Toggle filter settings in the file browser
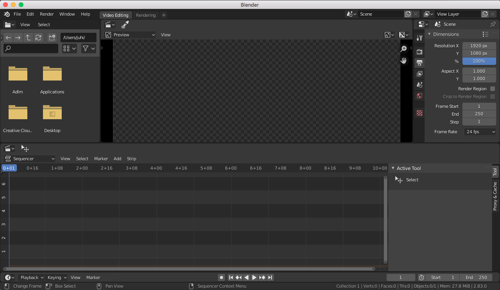 (x=88, y=48)
